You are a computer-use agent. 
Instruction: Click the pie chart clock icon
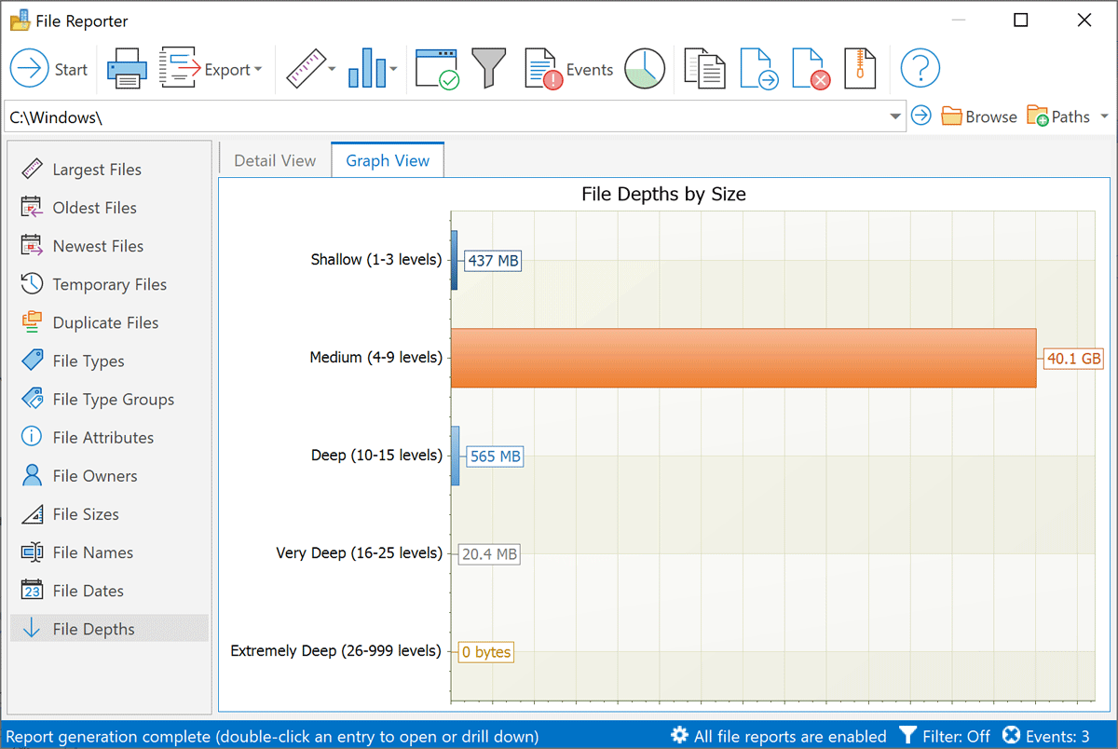click(x=644, y=69)
